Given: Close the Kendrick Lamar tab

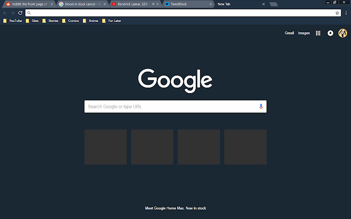Looking at the screenshot, I should pos(158,4).
